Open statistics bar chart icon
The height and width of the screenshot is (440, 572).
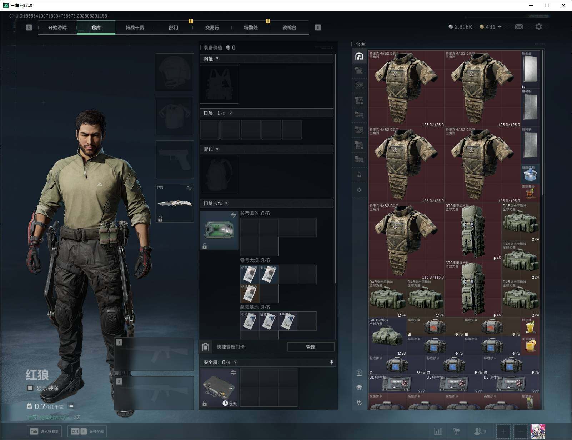point(438,431)
